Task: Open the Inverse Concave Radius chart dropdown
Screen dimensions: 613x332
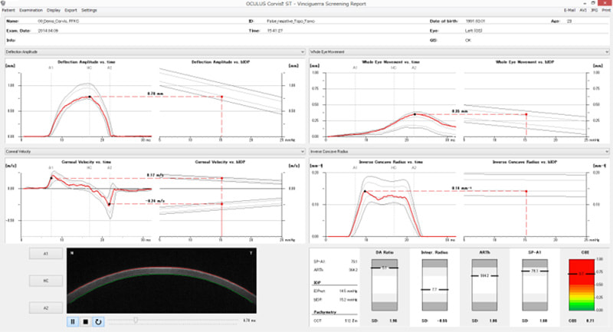Action: point(459,151)
